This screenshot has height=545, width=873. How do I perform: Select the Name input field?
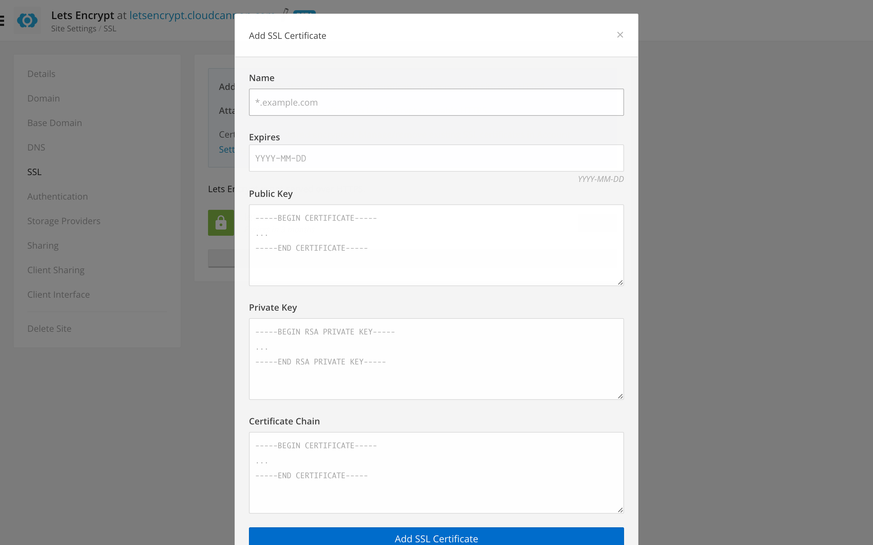coord(436,102)
